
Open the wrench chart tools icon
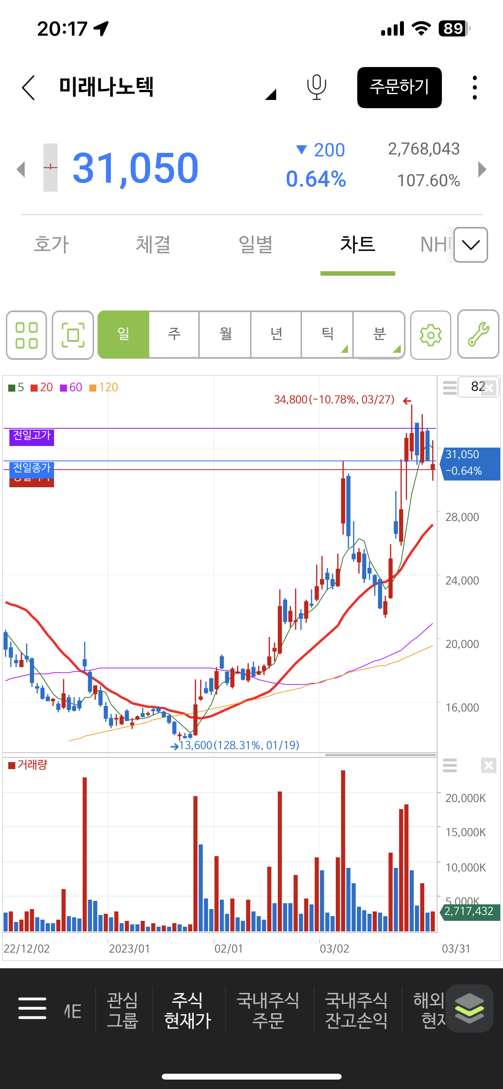pyautogui.click(x=478, y=334)
